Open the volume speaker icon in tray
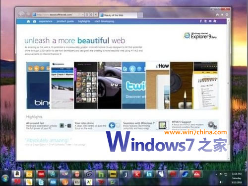This screenshot has height=186, width=248. [x=221, y=182]
